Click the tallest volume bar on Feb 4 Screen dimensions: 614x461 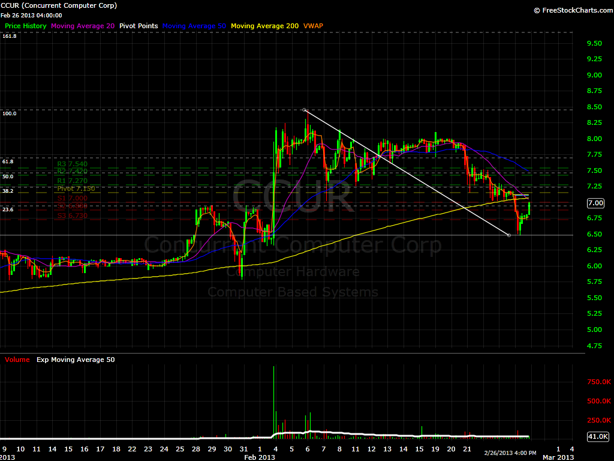point(273,402)
